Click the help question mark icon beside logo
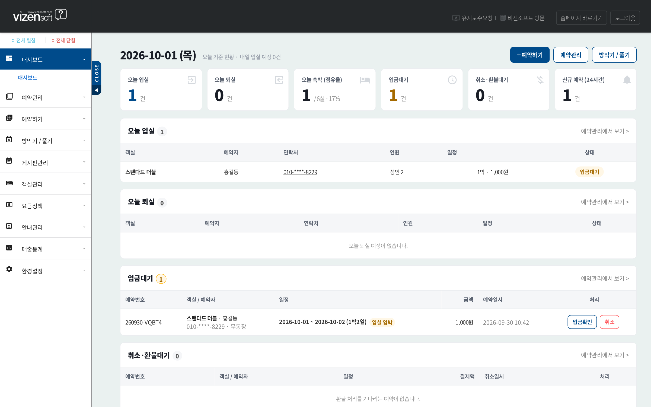The height and width of the screenshot is (407, 651). pyautogui.click(x=61, y=14)
